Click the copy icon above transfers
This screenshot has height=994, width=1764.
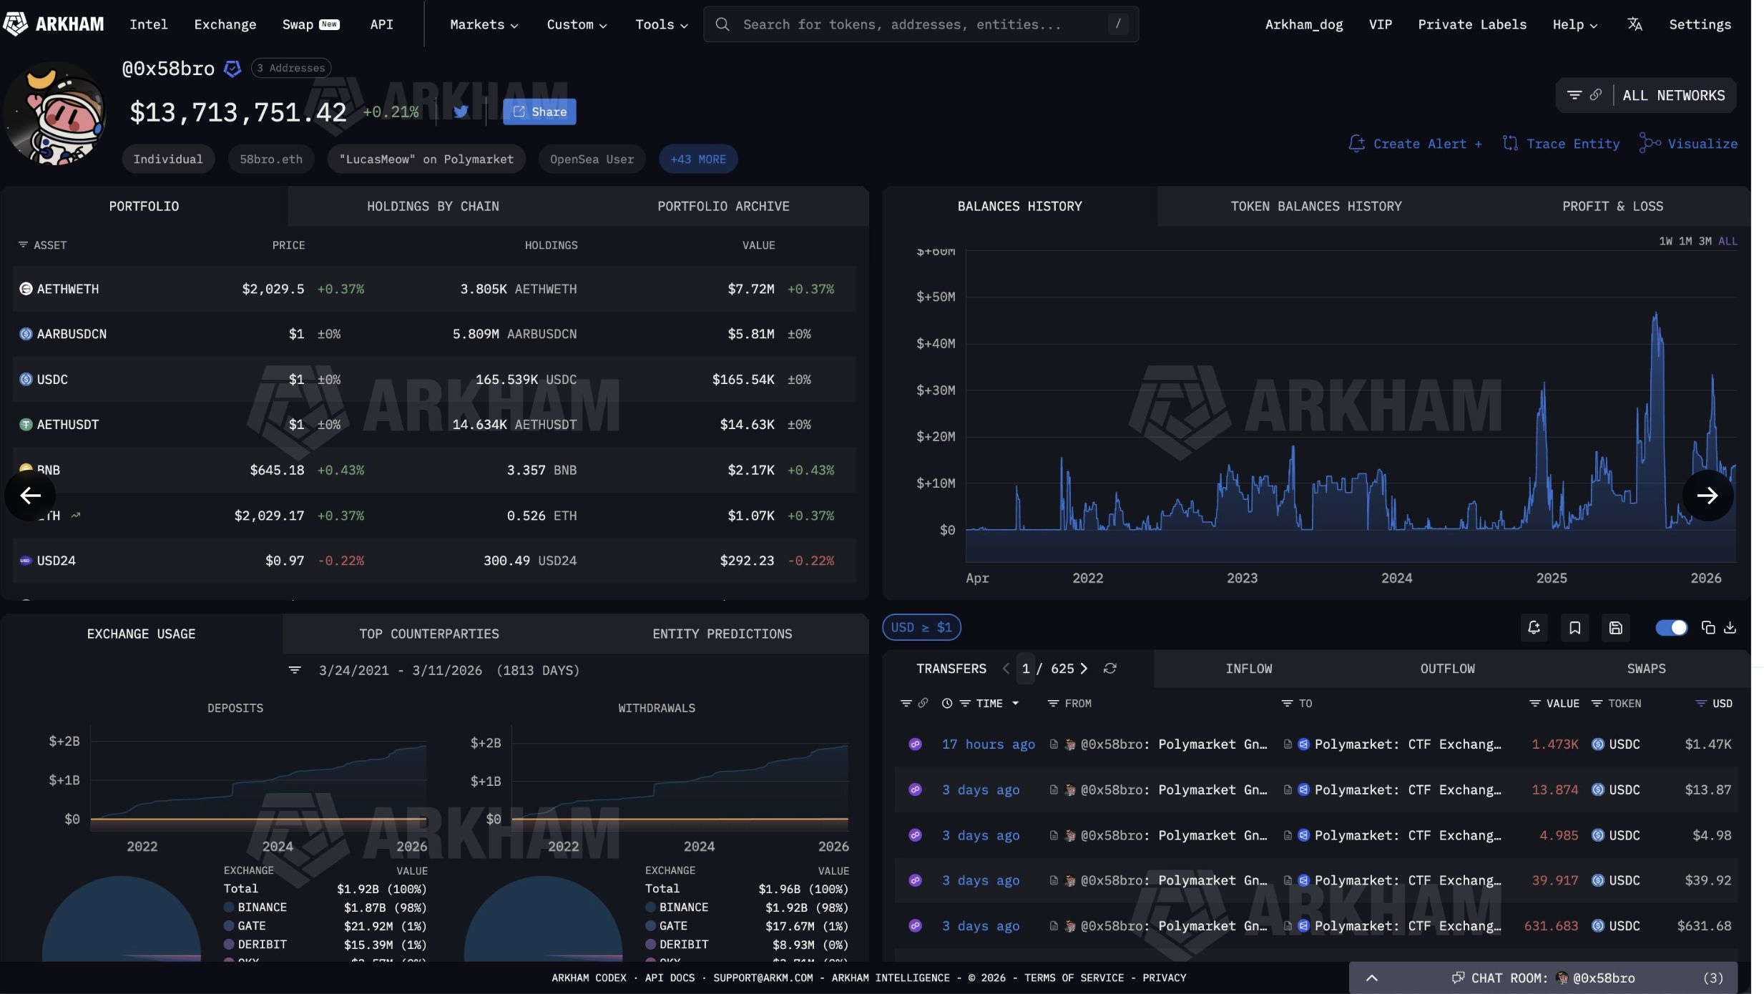[1708, 628]
